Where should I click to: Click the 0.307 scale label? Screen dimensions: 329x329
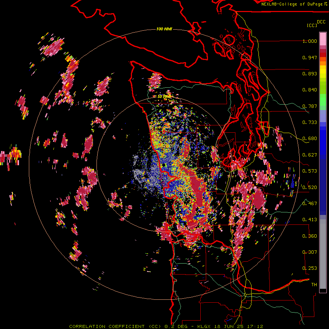[x=310, y=252]
